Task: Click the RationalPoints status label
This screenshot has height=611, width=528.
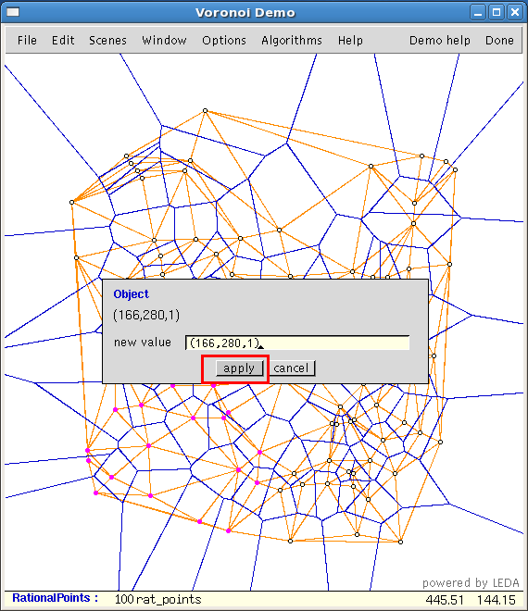Action: [55, 598]
